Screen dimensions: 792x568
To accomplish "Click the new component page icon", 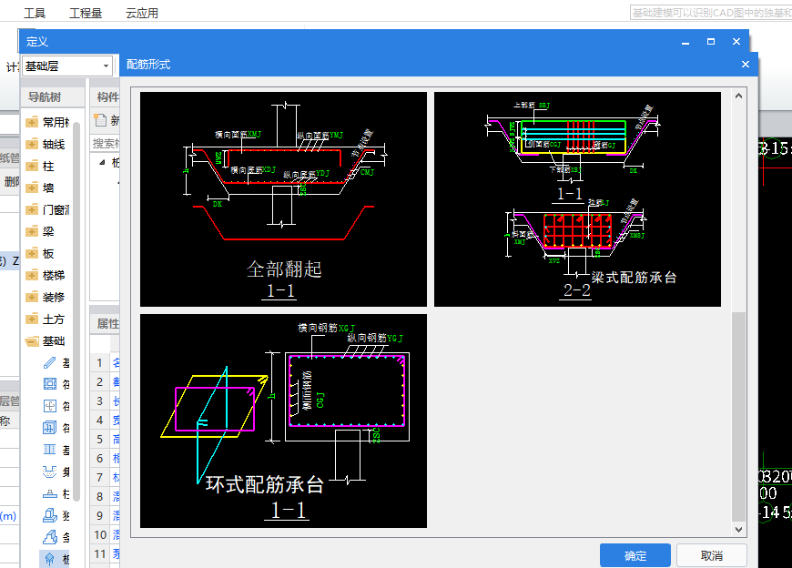I will pyautogui.click(x=100, y=120).
